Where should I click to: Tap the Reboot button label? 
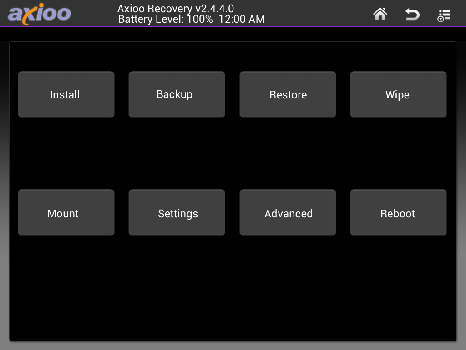(x=398, y=214)
